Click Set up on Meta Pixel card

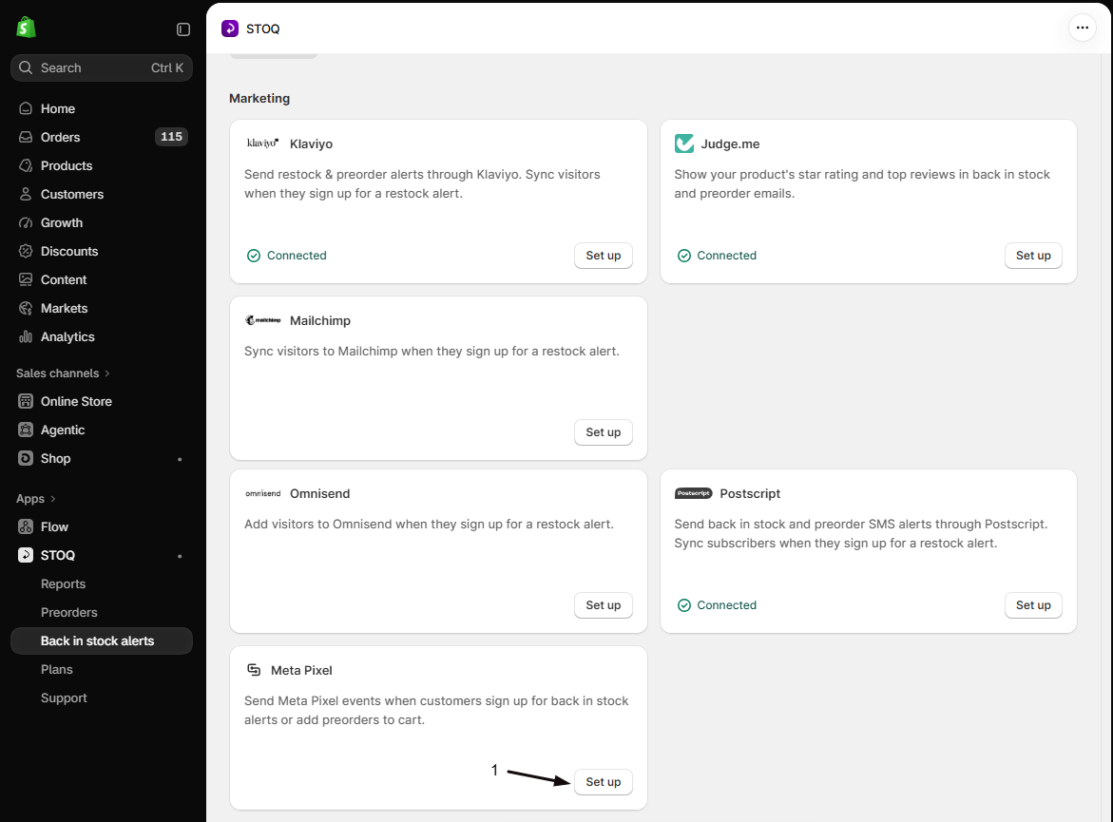point(603,781)
